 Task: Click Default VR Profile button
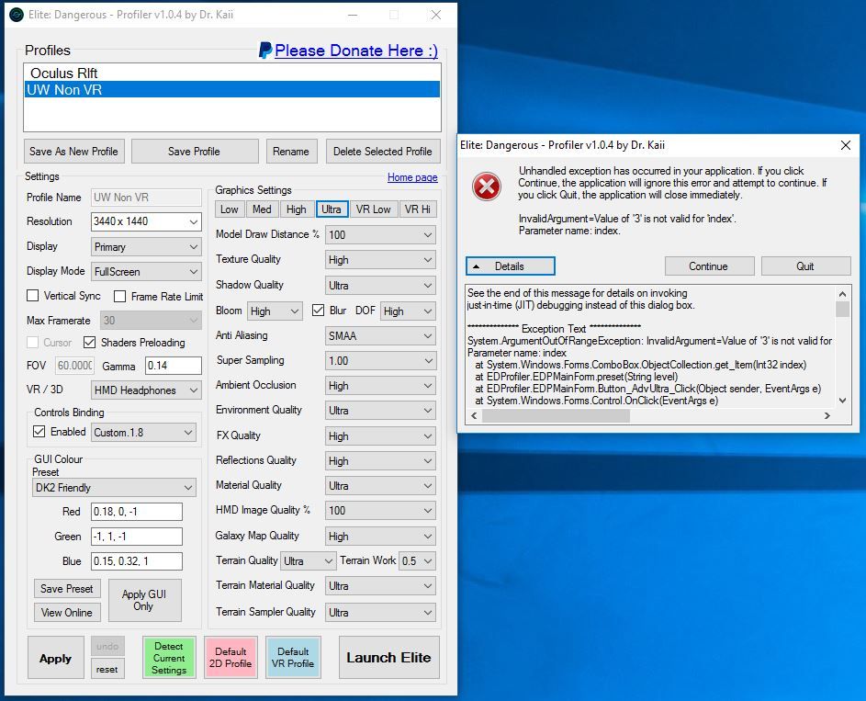pyautogui.click(x=293, y=658)
